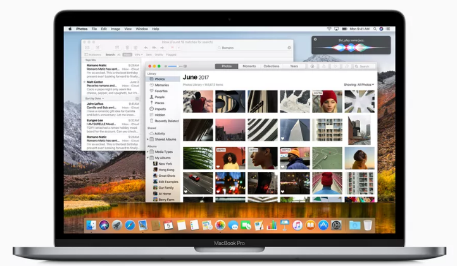Open the Sort by Date dropdown in Mail
This screenshot has width=457, height=266.
(94, 99)
